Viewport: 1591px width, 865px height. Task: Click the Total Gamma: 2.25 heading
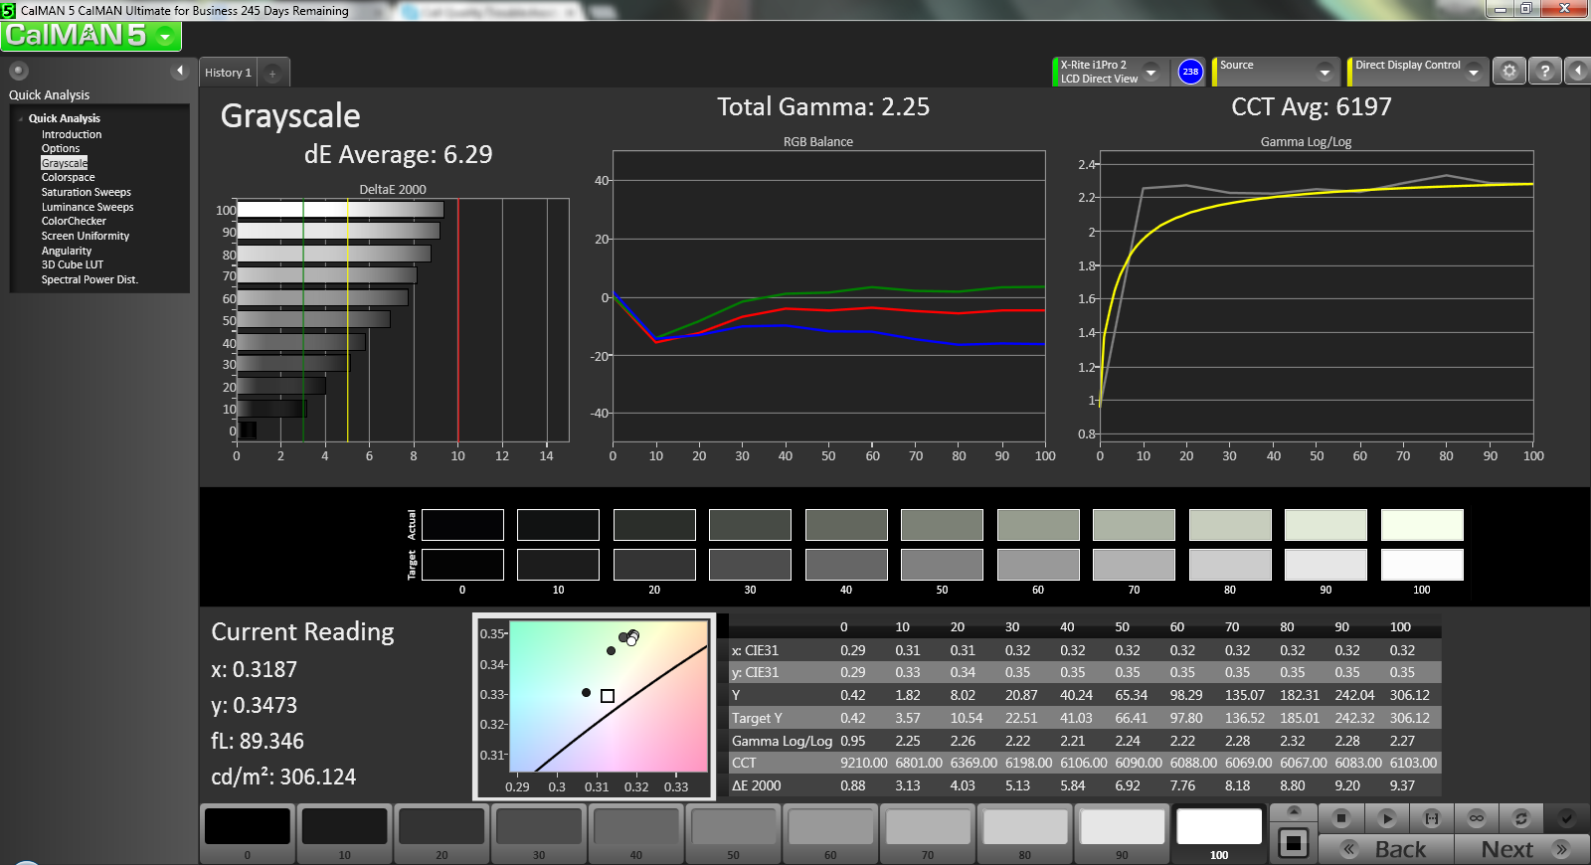823,107
